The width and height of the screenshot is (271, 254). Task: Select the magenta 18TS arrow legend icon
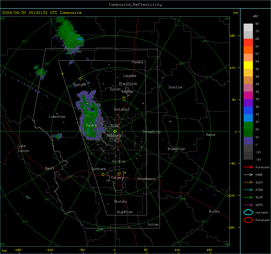(248, 205)
